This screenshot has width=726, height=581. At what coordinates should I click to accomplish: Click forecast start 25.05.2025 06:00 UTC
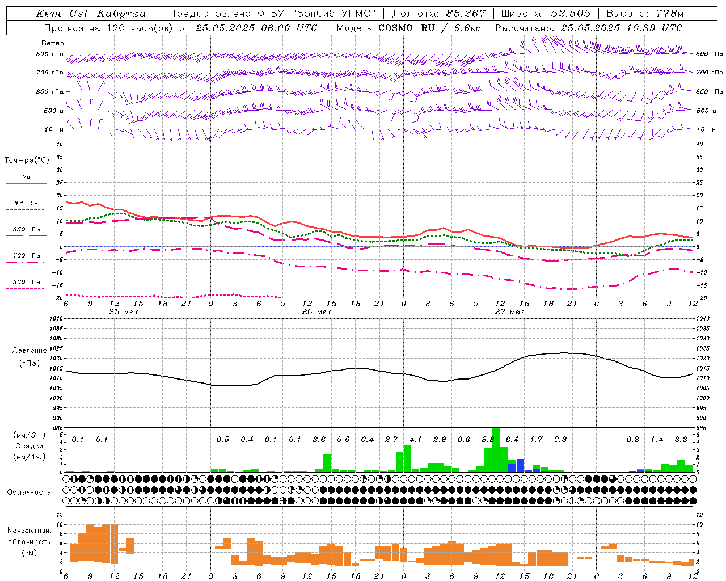tap(256, 28)
